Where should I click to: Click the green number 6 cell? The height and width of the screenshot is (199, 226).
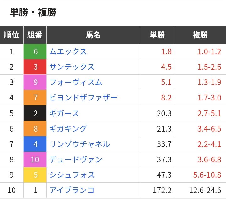pos(35,51)
